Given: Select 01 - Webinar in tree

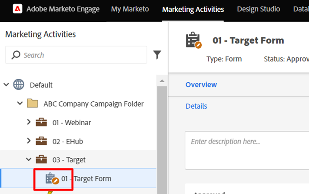Looking at the screenshot, I should click(72, 123).
